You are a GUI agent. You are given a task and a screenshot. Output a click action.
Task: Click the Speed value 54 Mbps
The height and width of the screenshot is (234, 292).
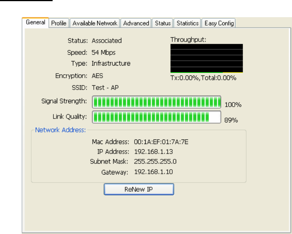pyautogui.click(x=104, y=53)
